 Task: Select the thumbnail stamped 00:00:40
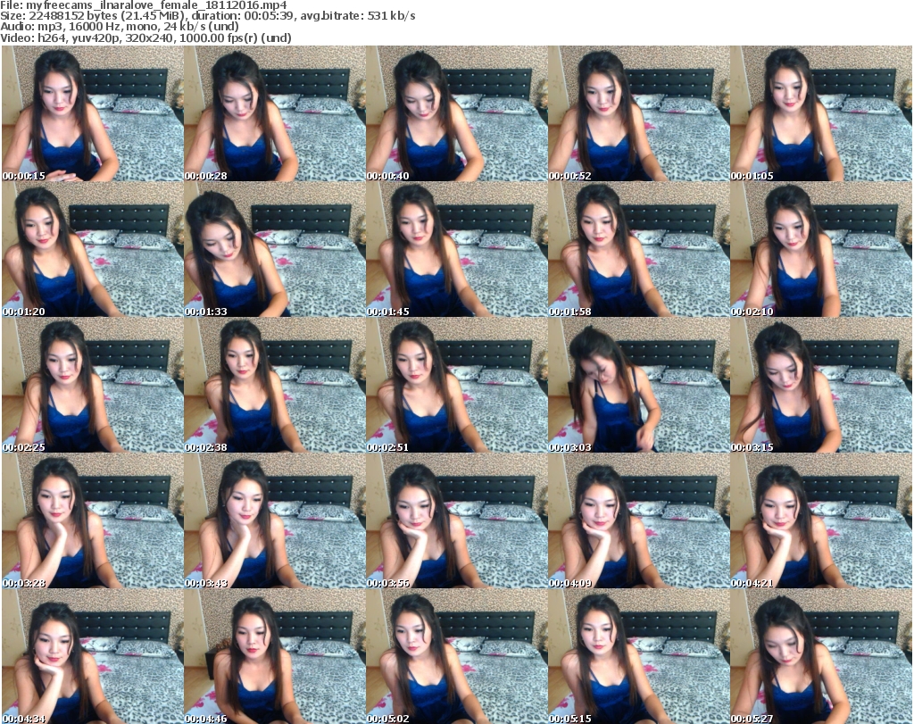click(x=457, y=113)
